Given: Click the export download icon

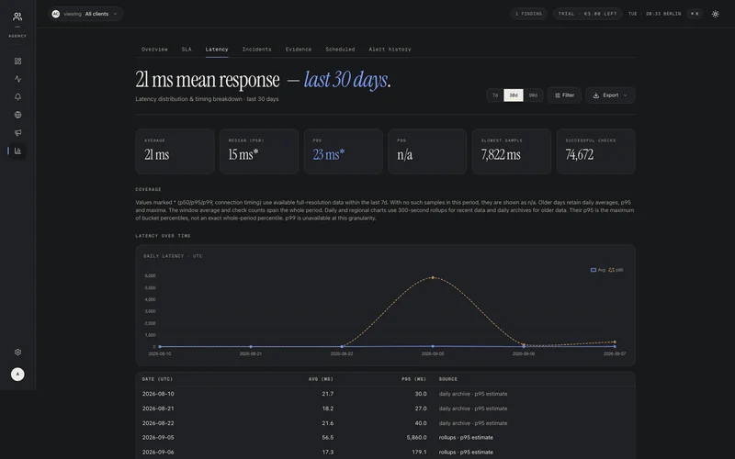Looking at the screenshot, I should coord(595,95).
